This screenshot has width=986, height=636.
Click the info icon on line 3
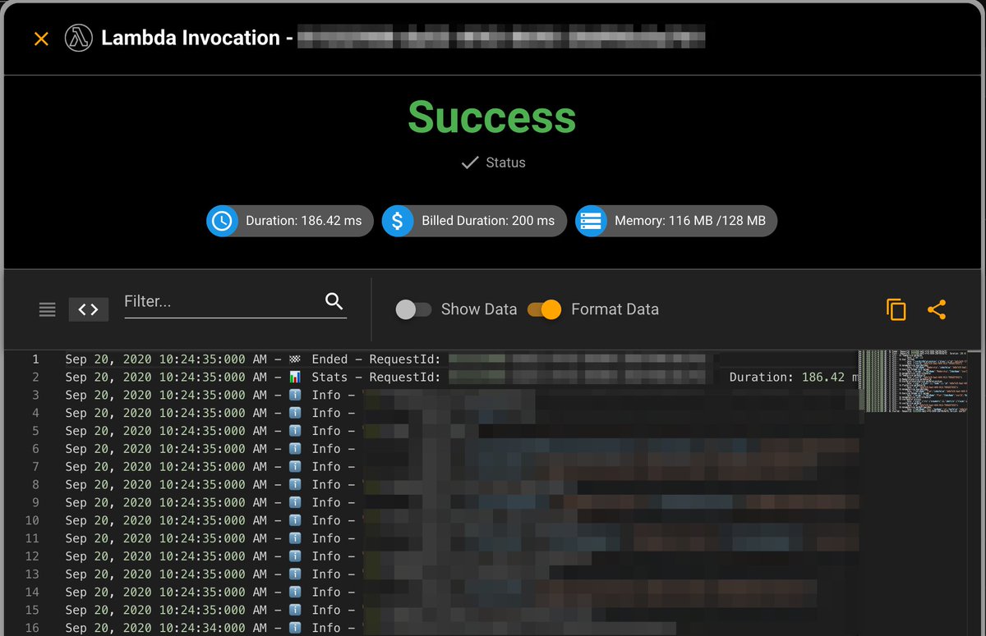(295, 396)
